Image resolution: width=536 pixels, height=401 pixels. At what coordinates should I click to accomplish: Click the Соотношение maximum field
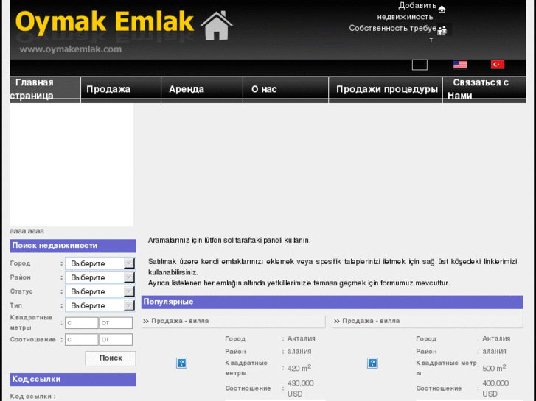pos(116,340)
